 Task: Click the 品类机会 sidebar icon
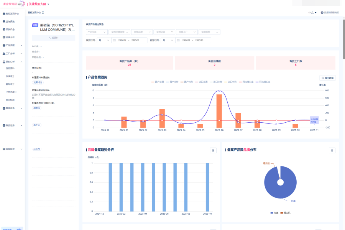[4, 30]
